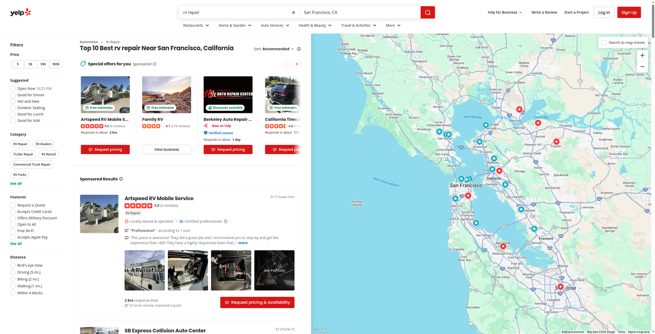Click the info icon next to Sponsored
Screen dimensions: 655x334
point(154,64)
